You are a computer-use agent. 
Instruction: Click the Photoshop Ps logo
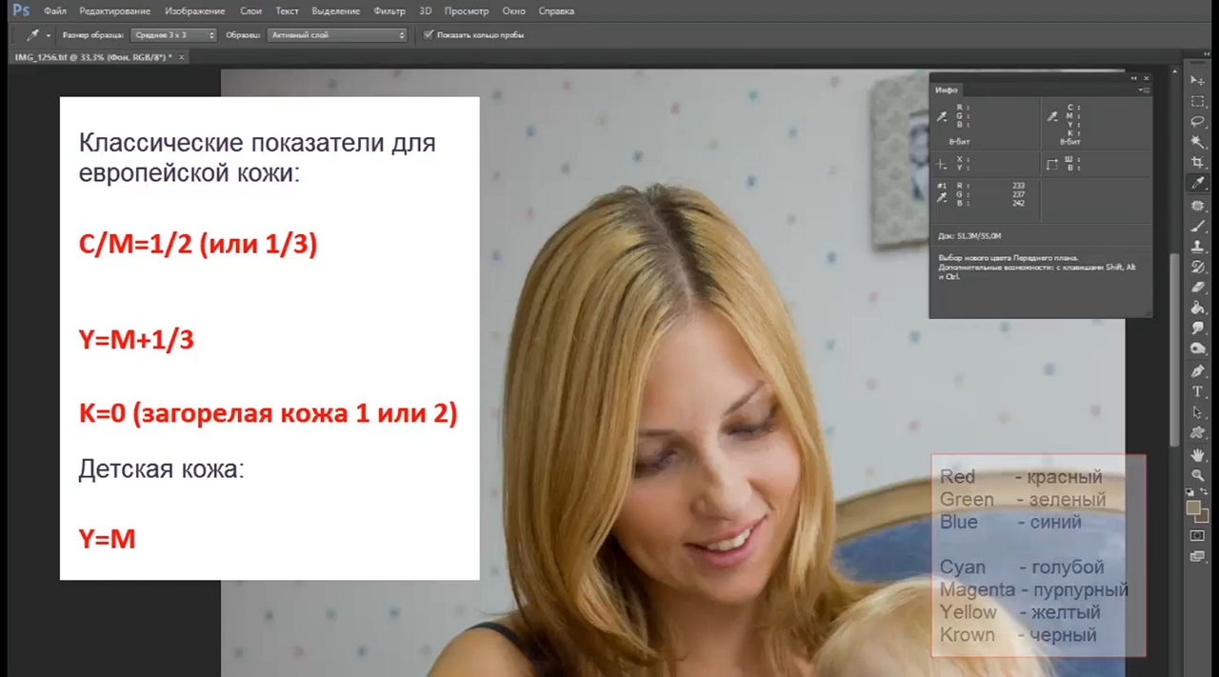click(20, 10)
